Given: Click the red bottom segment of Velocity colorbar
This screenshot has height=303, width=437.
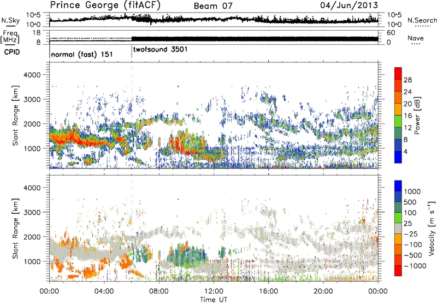Looking at the screenshot, I should pyautogui.click(x=398, y=271).
